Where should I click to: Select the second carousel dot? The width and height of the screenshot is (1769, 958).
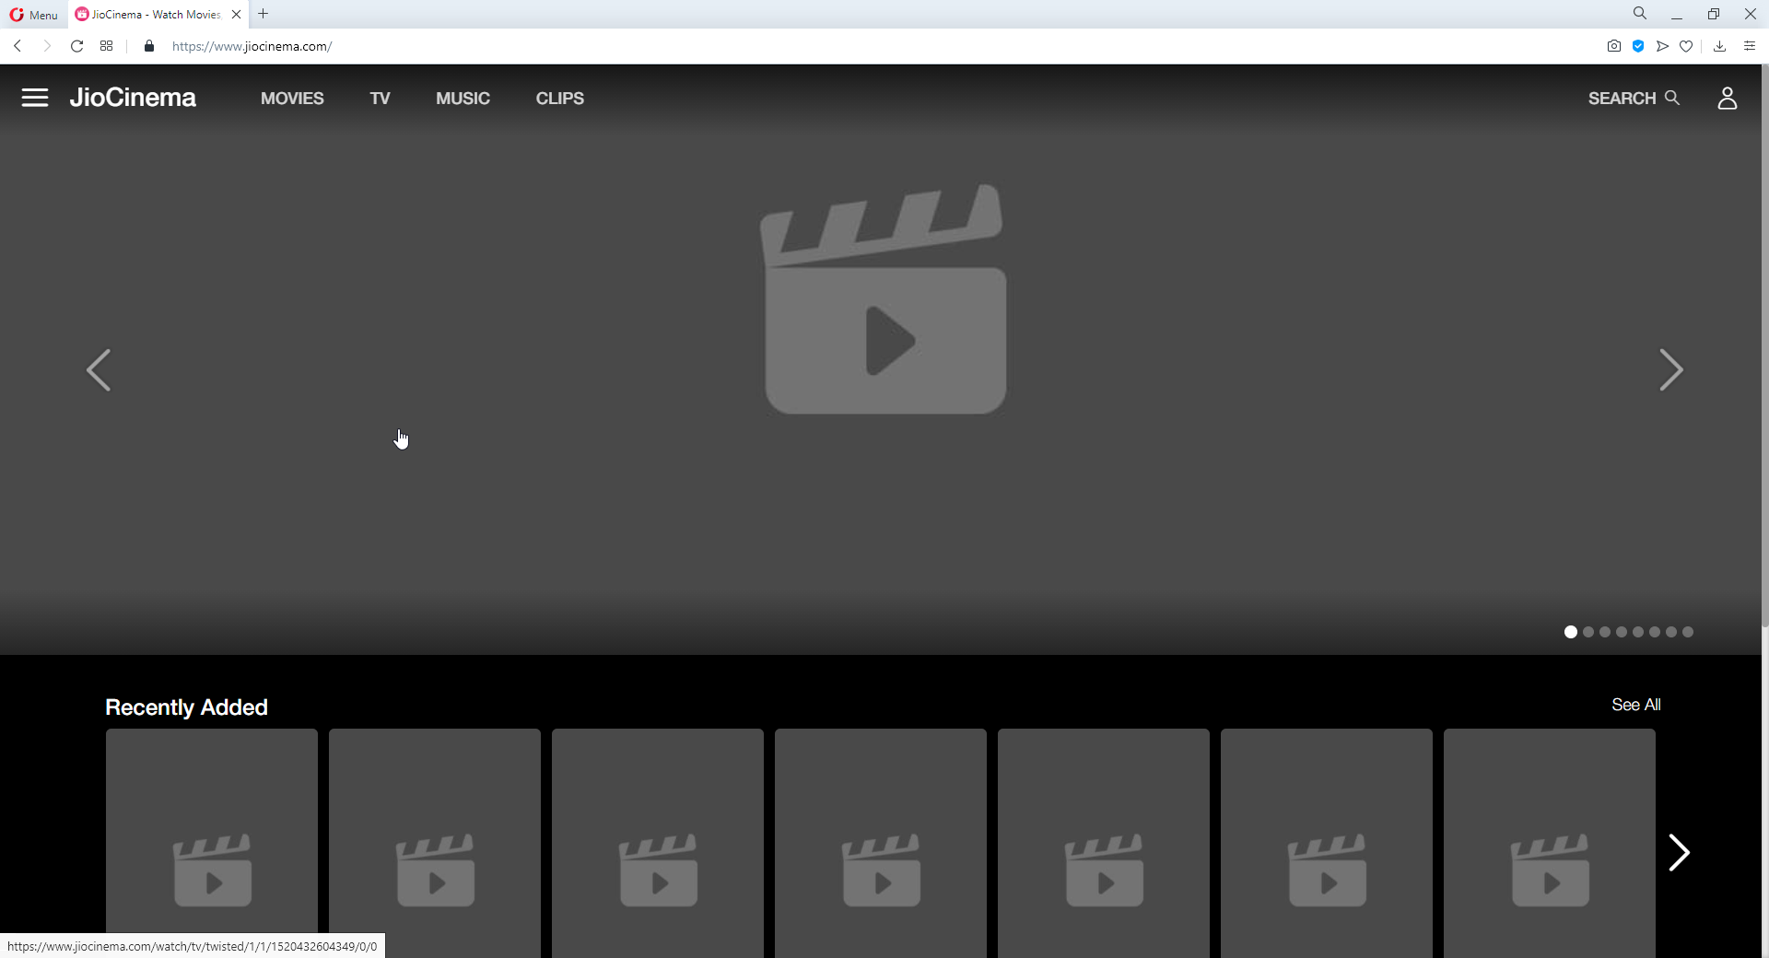(1588, 632)
